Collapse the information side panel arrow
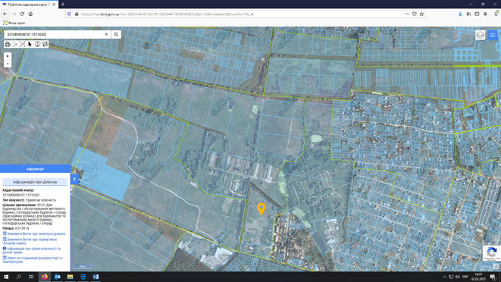The image size is (501, 282). tap(74, 179)
